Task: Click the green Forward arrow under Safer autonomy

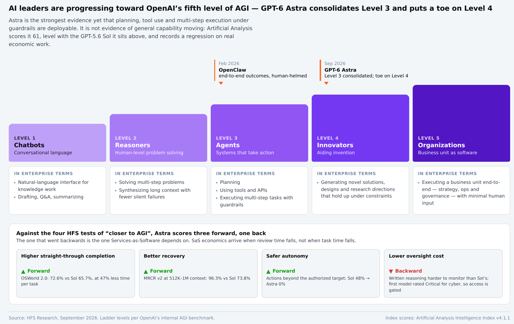Action: tap(268, 271)
